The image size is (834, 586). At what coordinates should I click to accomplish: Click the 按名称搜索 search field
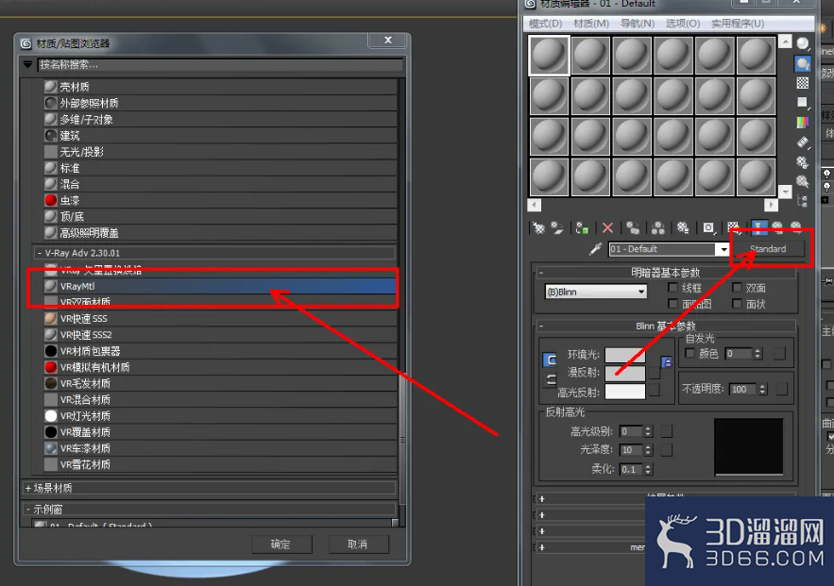[220, 65]
